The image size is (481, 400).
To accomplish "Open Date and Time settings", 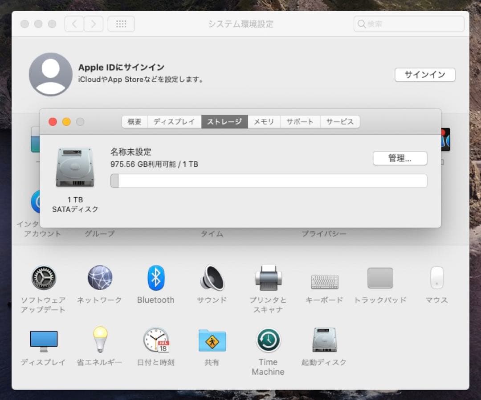I will tap(155, 340).
